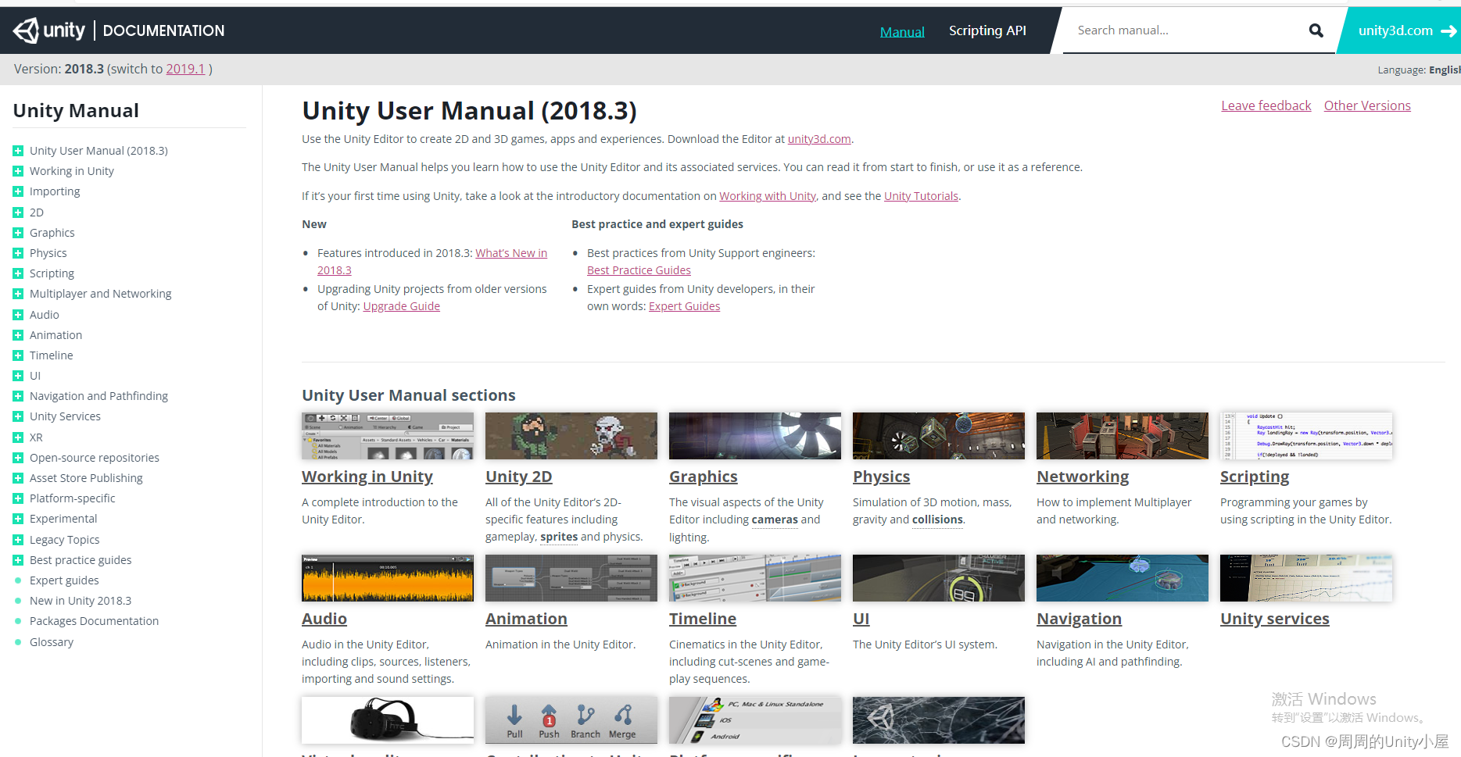The width and height of the screenshot is (1461, 757).
Task: Open the collisions glossary link
Action: click(937, 520)
